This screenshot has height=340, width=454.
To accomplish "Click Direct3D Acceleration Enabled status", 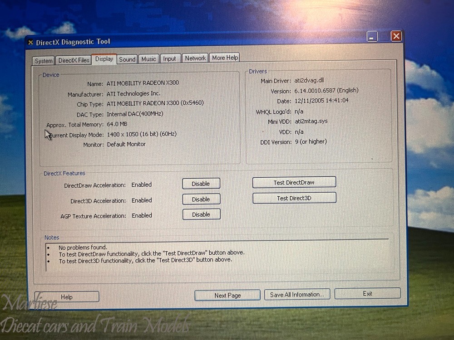I will pos(142,200).
